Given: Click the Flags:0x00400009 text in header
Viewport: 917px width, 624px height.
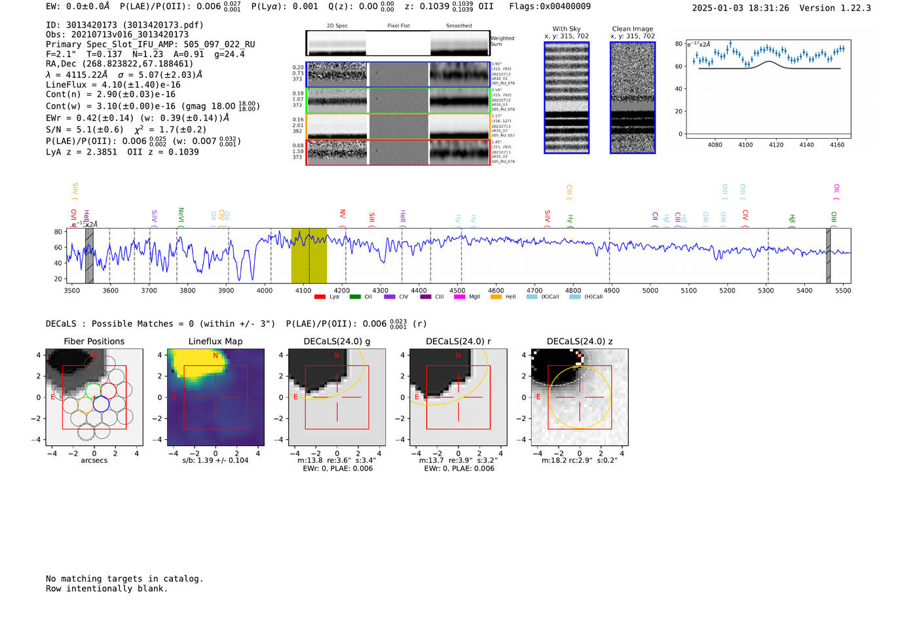Looking at the screenshot, I should coord(550,7).
